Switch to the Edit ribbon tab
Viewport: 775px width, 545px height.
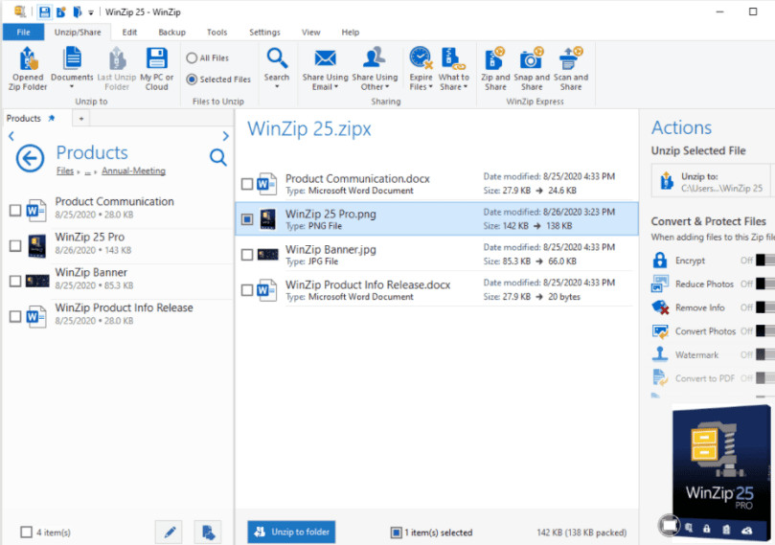point(129,33)
